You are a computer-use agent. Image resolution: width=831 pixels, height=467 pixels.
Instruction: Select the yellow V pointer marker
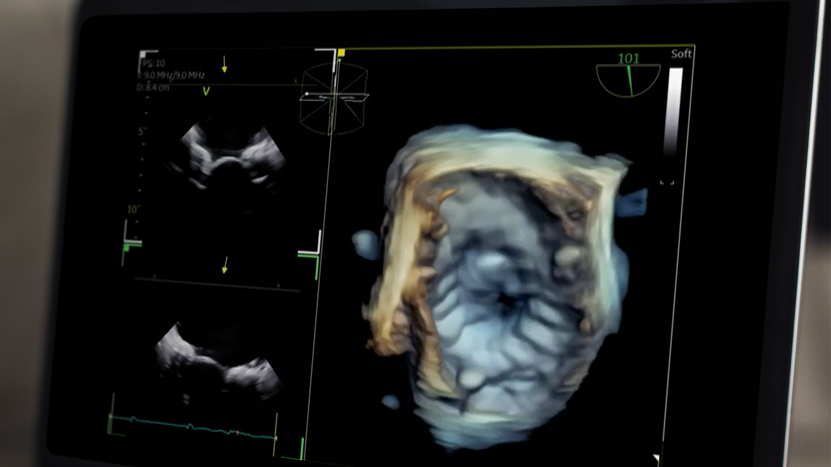coord(206,90)
